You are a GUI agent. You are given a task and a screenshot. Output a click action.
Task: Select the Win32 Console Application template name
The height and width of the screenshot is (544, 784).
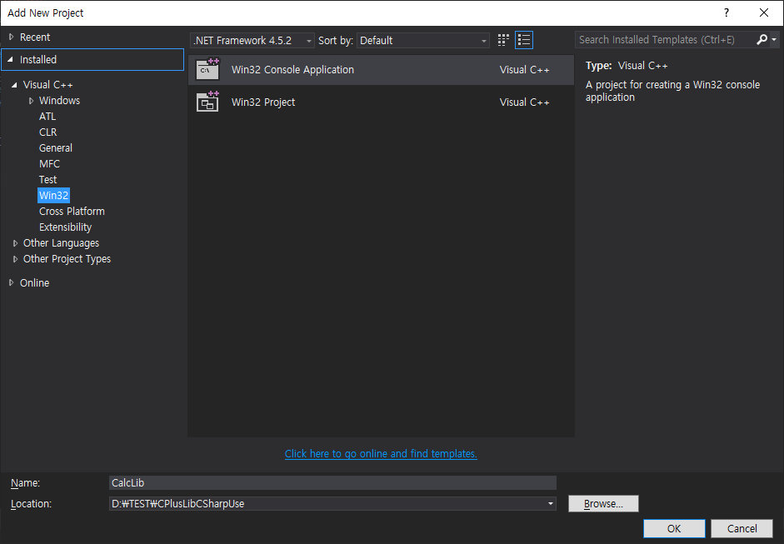[x=292, y=69]
